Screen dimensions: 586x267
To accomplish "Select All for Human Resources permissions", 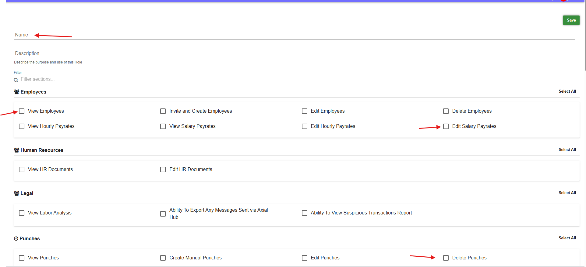I will (x=567, y=150).
